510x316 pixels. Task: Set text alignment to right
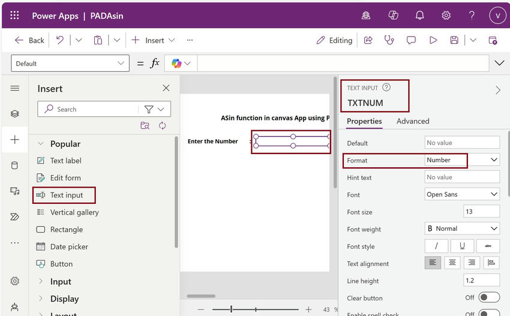[x=472, y=263]
